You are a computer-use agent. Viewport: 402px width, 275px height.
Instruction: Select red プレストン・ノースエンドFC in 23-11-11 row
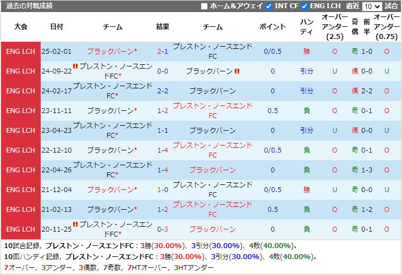(212, 110)
